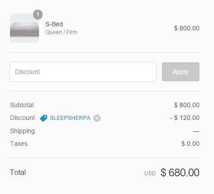This screenshot has height=194, width=214.
Task: Click the Subtotal label
Action: click(22, 105)
